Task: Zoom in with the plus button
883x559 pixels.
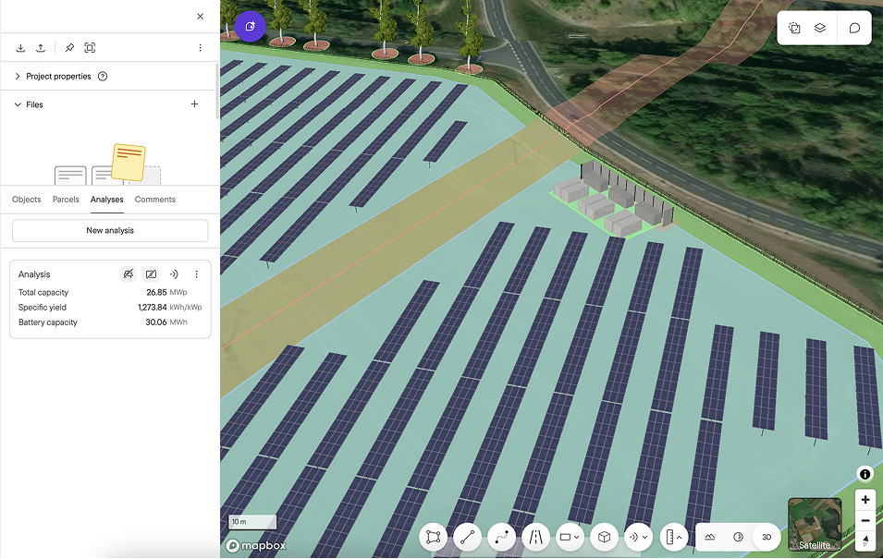Action: 865,500
